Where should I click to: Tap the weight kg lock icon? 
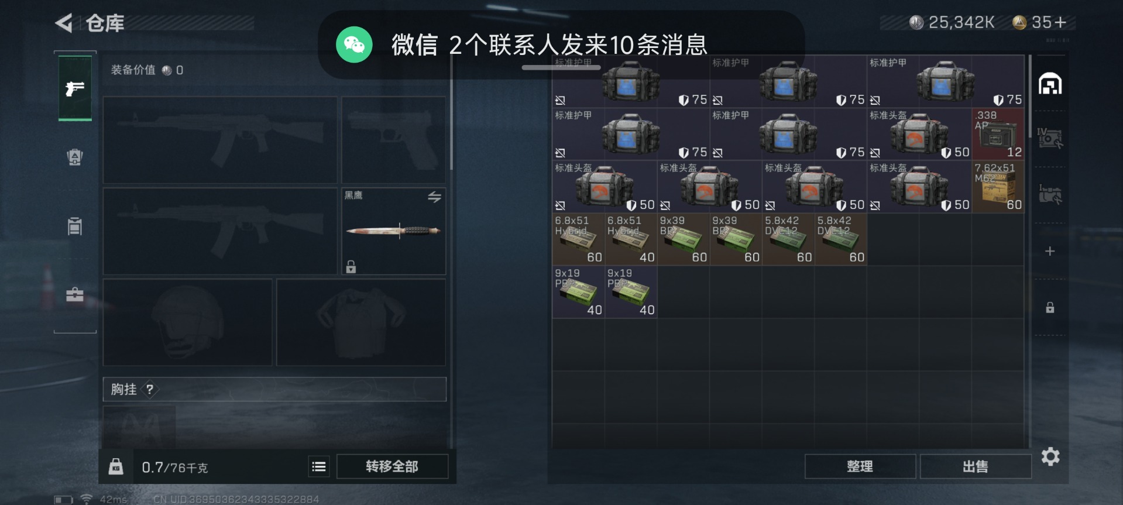116,466
